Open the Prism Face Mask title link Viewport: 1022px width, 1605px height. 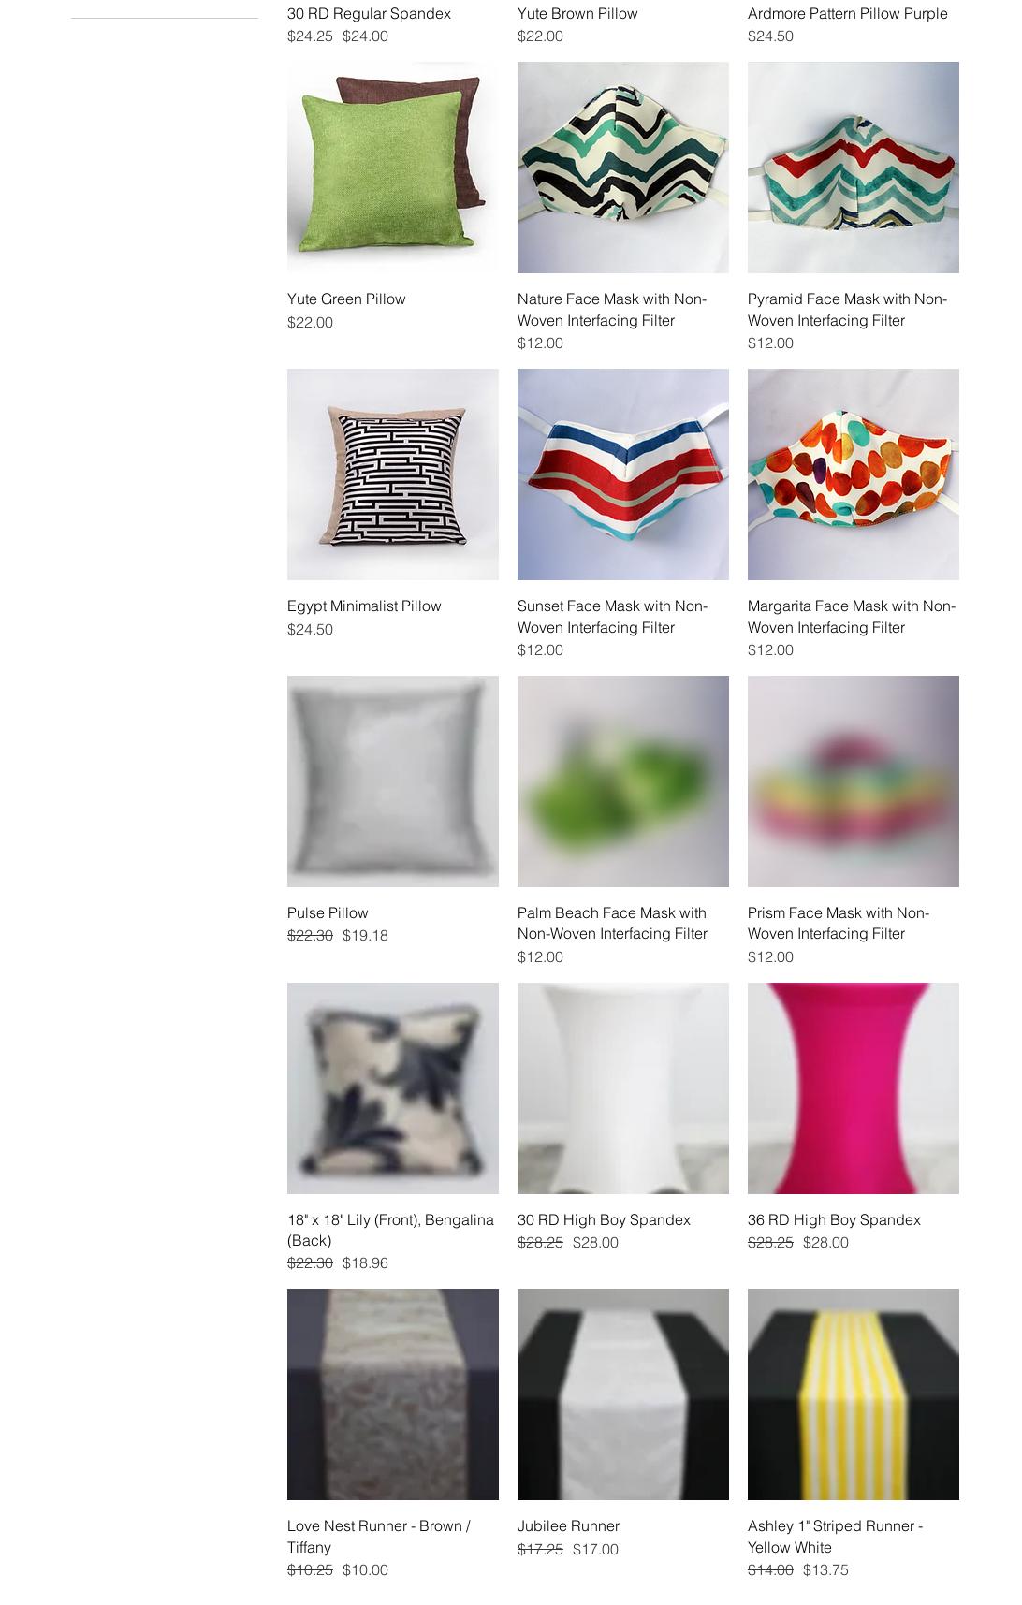coord(839,923)
